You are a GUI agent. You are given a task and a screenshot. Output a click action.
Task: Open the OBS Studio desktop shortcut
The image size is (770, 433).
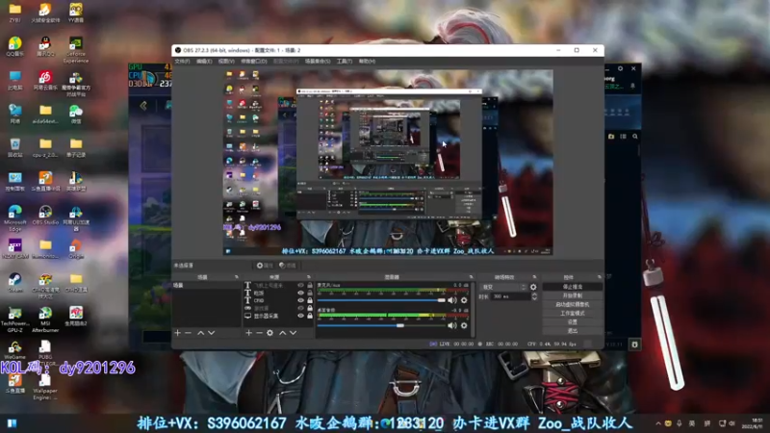click(45, 215)
